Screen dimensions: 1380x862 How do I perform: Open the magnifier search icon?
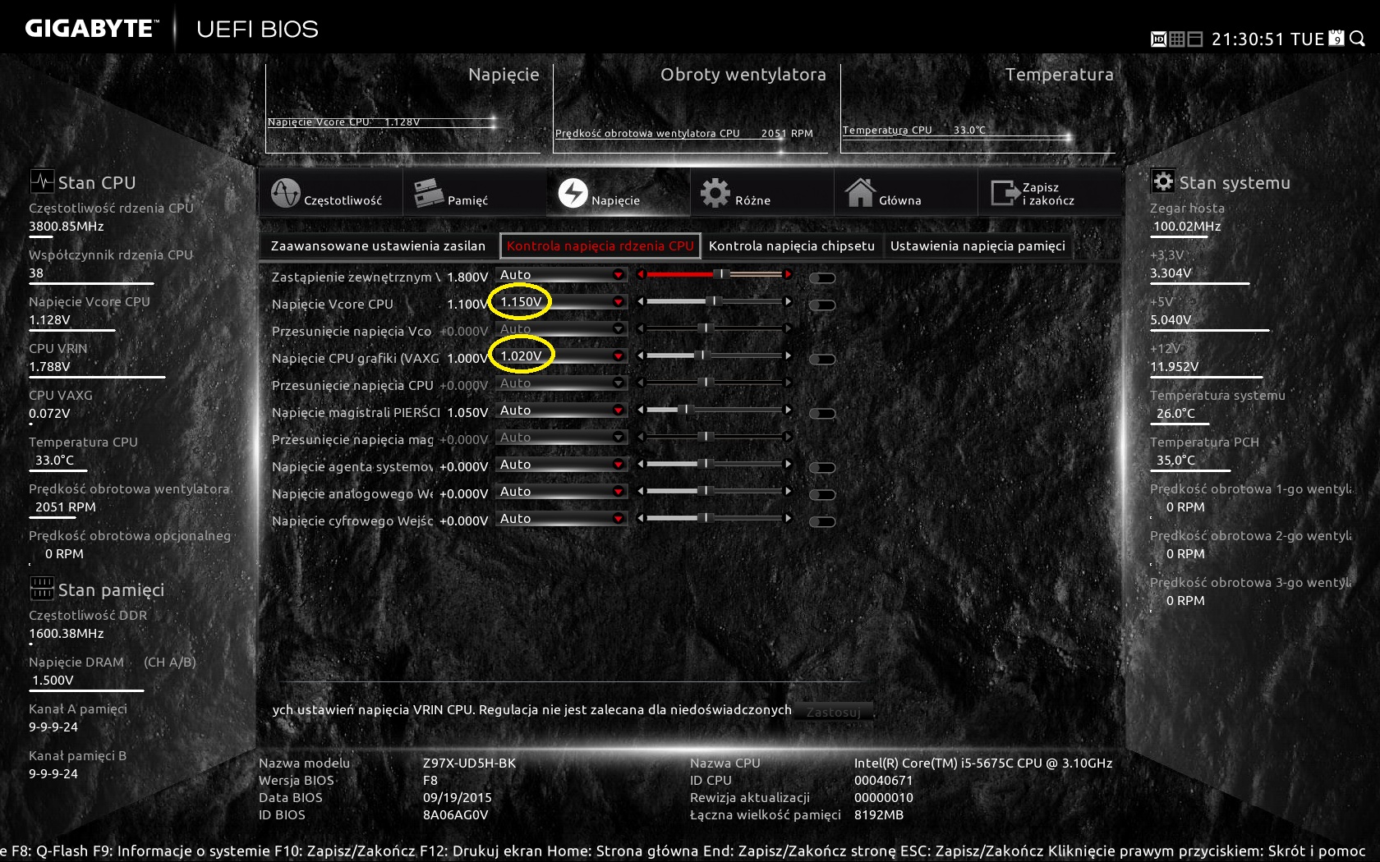[x=1357, y=38]
